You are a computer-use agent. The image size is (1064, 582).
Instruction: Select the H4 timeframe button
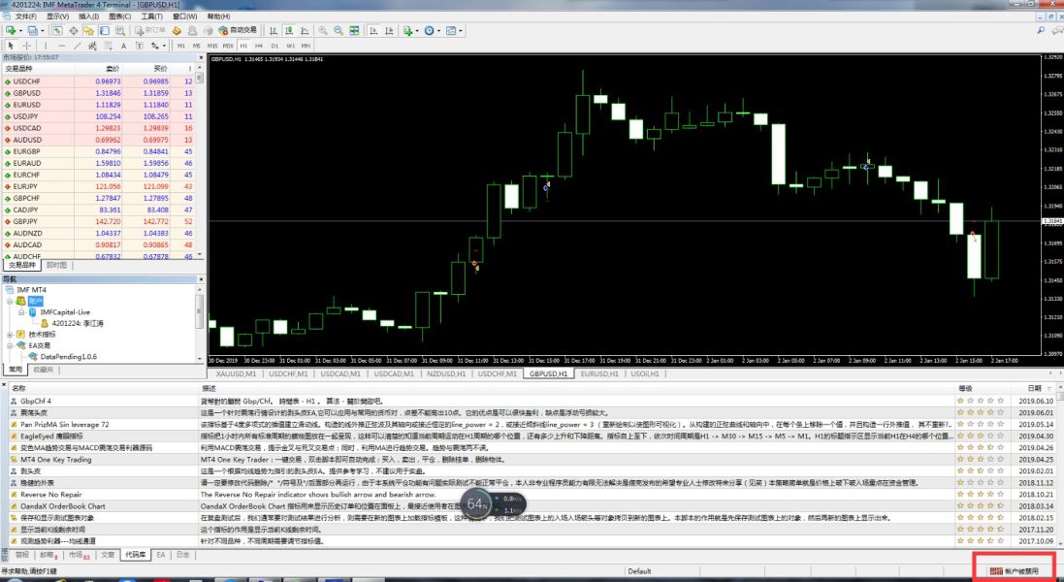coord(259,46)
